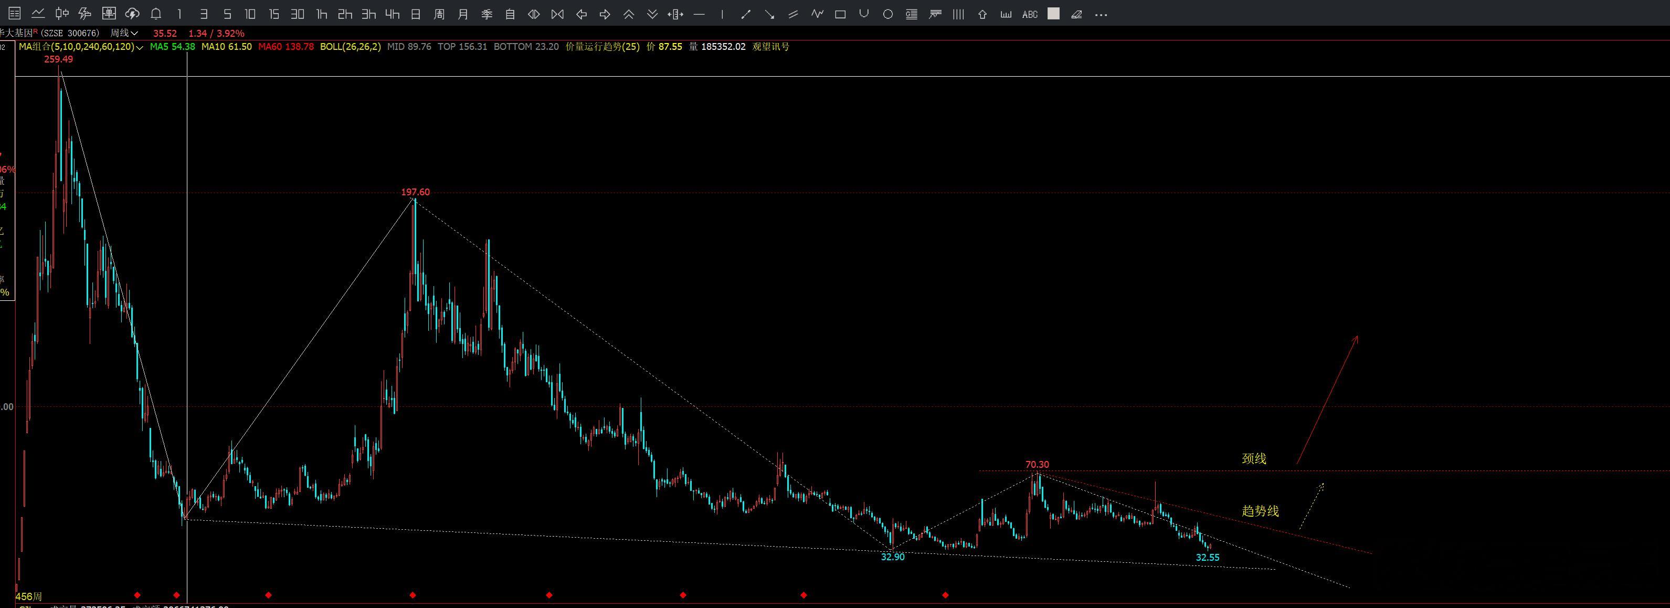Select the Gann fan lines tool
Image resolution: width=1670 pixels, height=608 pixels.
[x=935, y=14]
